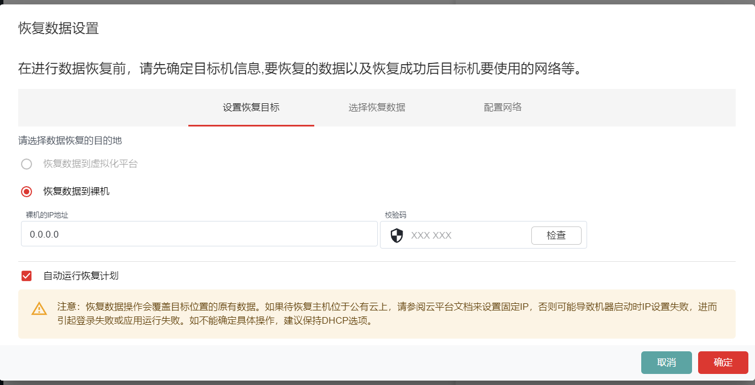Select the 恢复数据到裸机 radio button
Viewport: 755px width, 385px height.
[x=26, y=191]
